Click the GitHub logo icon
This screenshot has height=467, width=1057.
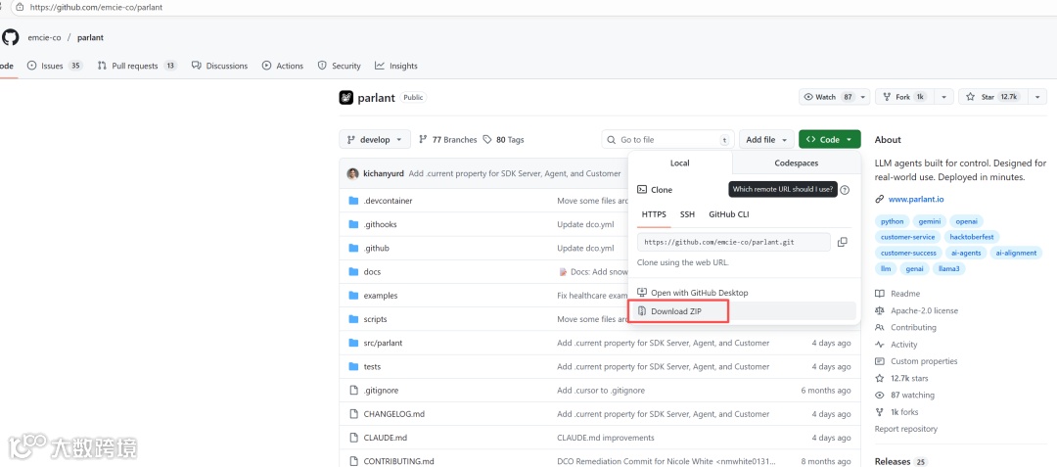(10, 37)
